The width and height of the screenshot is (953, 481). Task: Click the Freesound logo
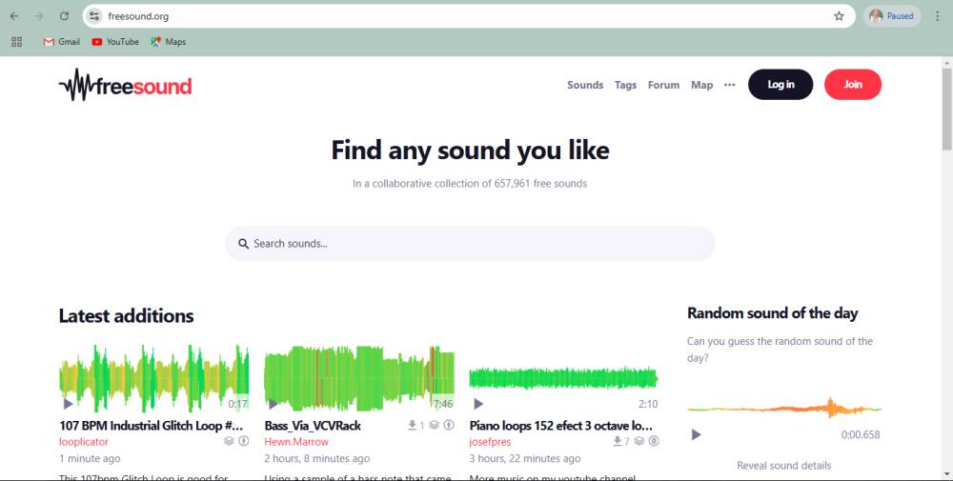pos(125,85)
